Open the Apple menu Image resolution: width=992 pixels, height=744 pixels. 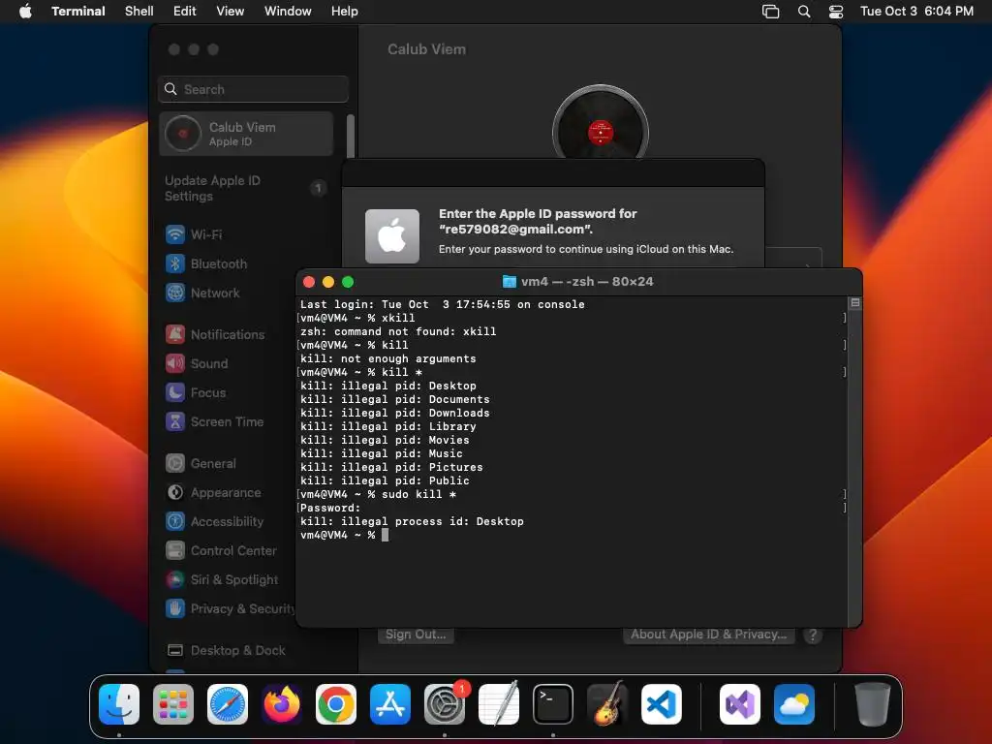(25, 12)
